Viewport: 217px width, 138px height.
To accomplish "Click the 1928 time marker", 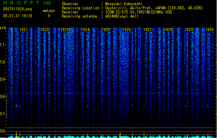I will 168,30.
